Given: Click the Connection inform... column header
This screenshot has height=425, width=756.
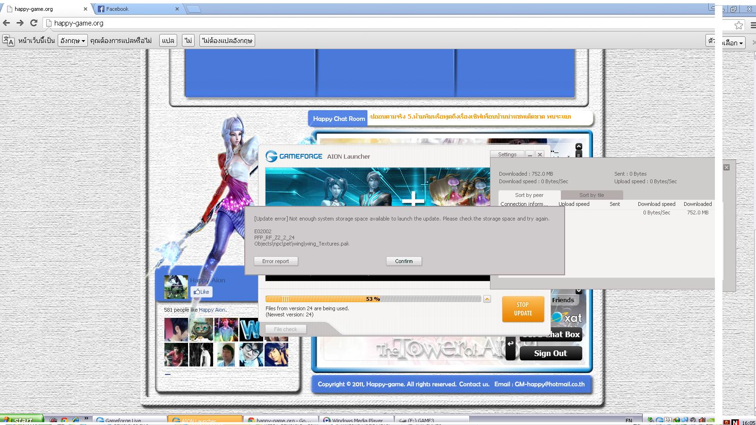Looking at the screenshot, I should (x=524, y=204).
